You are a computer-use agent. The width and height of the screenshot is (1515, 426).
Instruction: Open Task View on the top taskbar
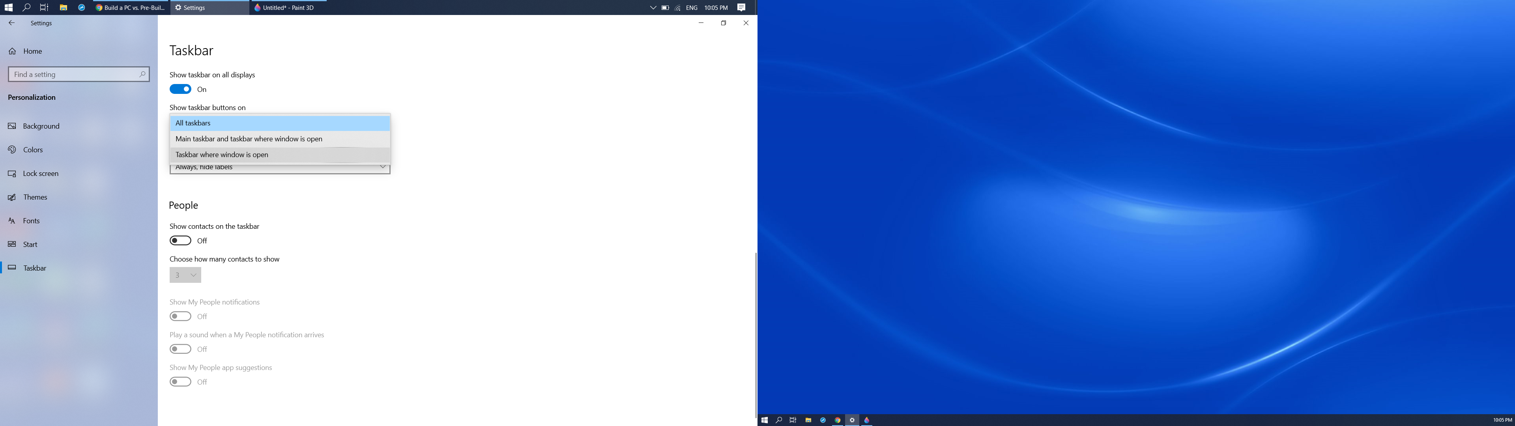point(44,7)
